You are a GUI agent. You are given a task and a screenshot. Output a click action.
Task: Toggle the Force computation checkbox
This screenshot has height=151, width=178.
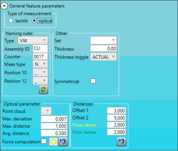[x=44, y=141]
